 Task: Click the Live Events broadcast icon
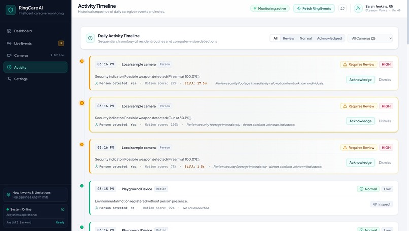click(x=9, y=43)
